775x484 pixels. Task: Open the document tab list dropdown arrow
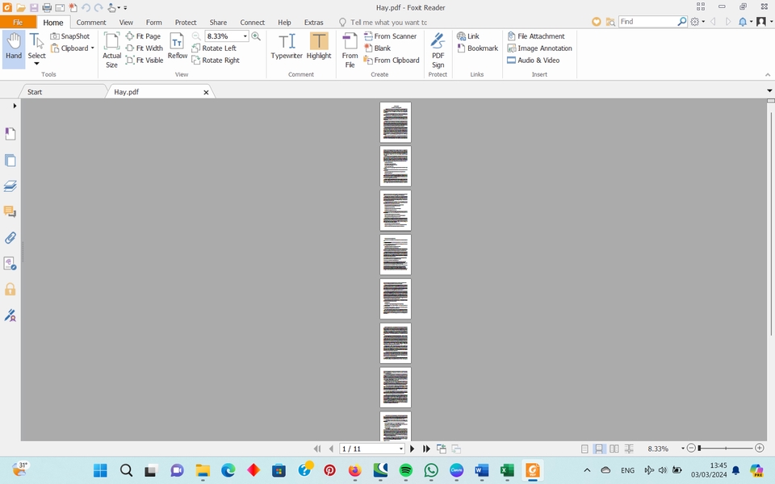(769, 91)
